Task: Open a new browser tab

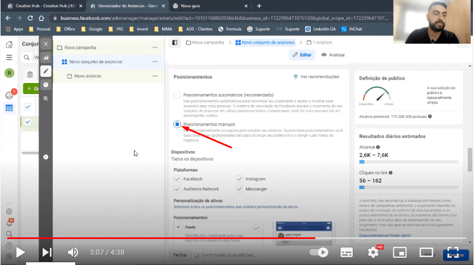Action: [x=259, y=6]
